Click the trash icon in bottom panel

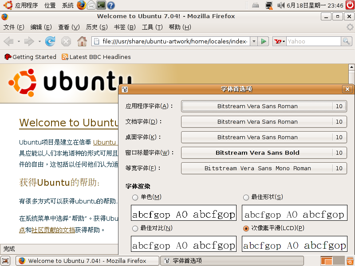(x=350, y=261)
